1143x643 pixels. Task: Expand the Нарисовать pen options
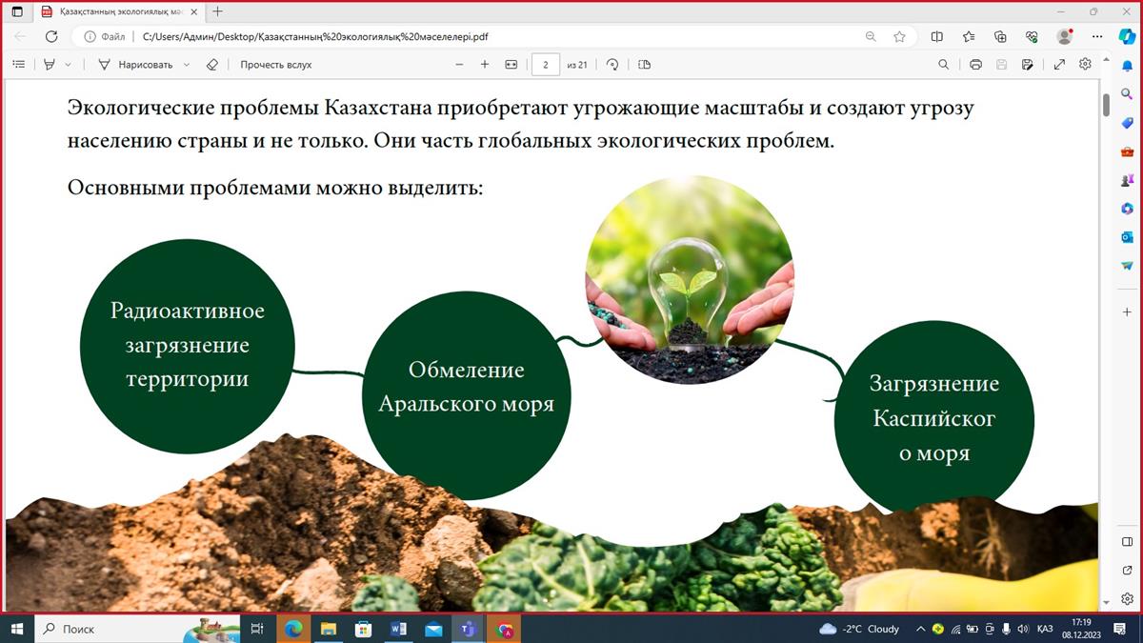(187, 65)
